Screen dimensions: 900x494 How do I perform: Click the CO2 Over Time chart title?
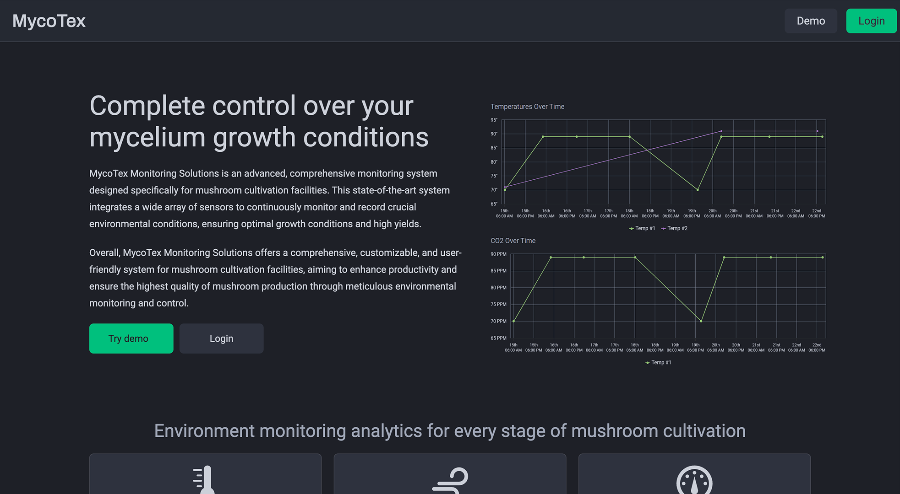pos(513,241)
